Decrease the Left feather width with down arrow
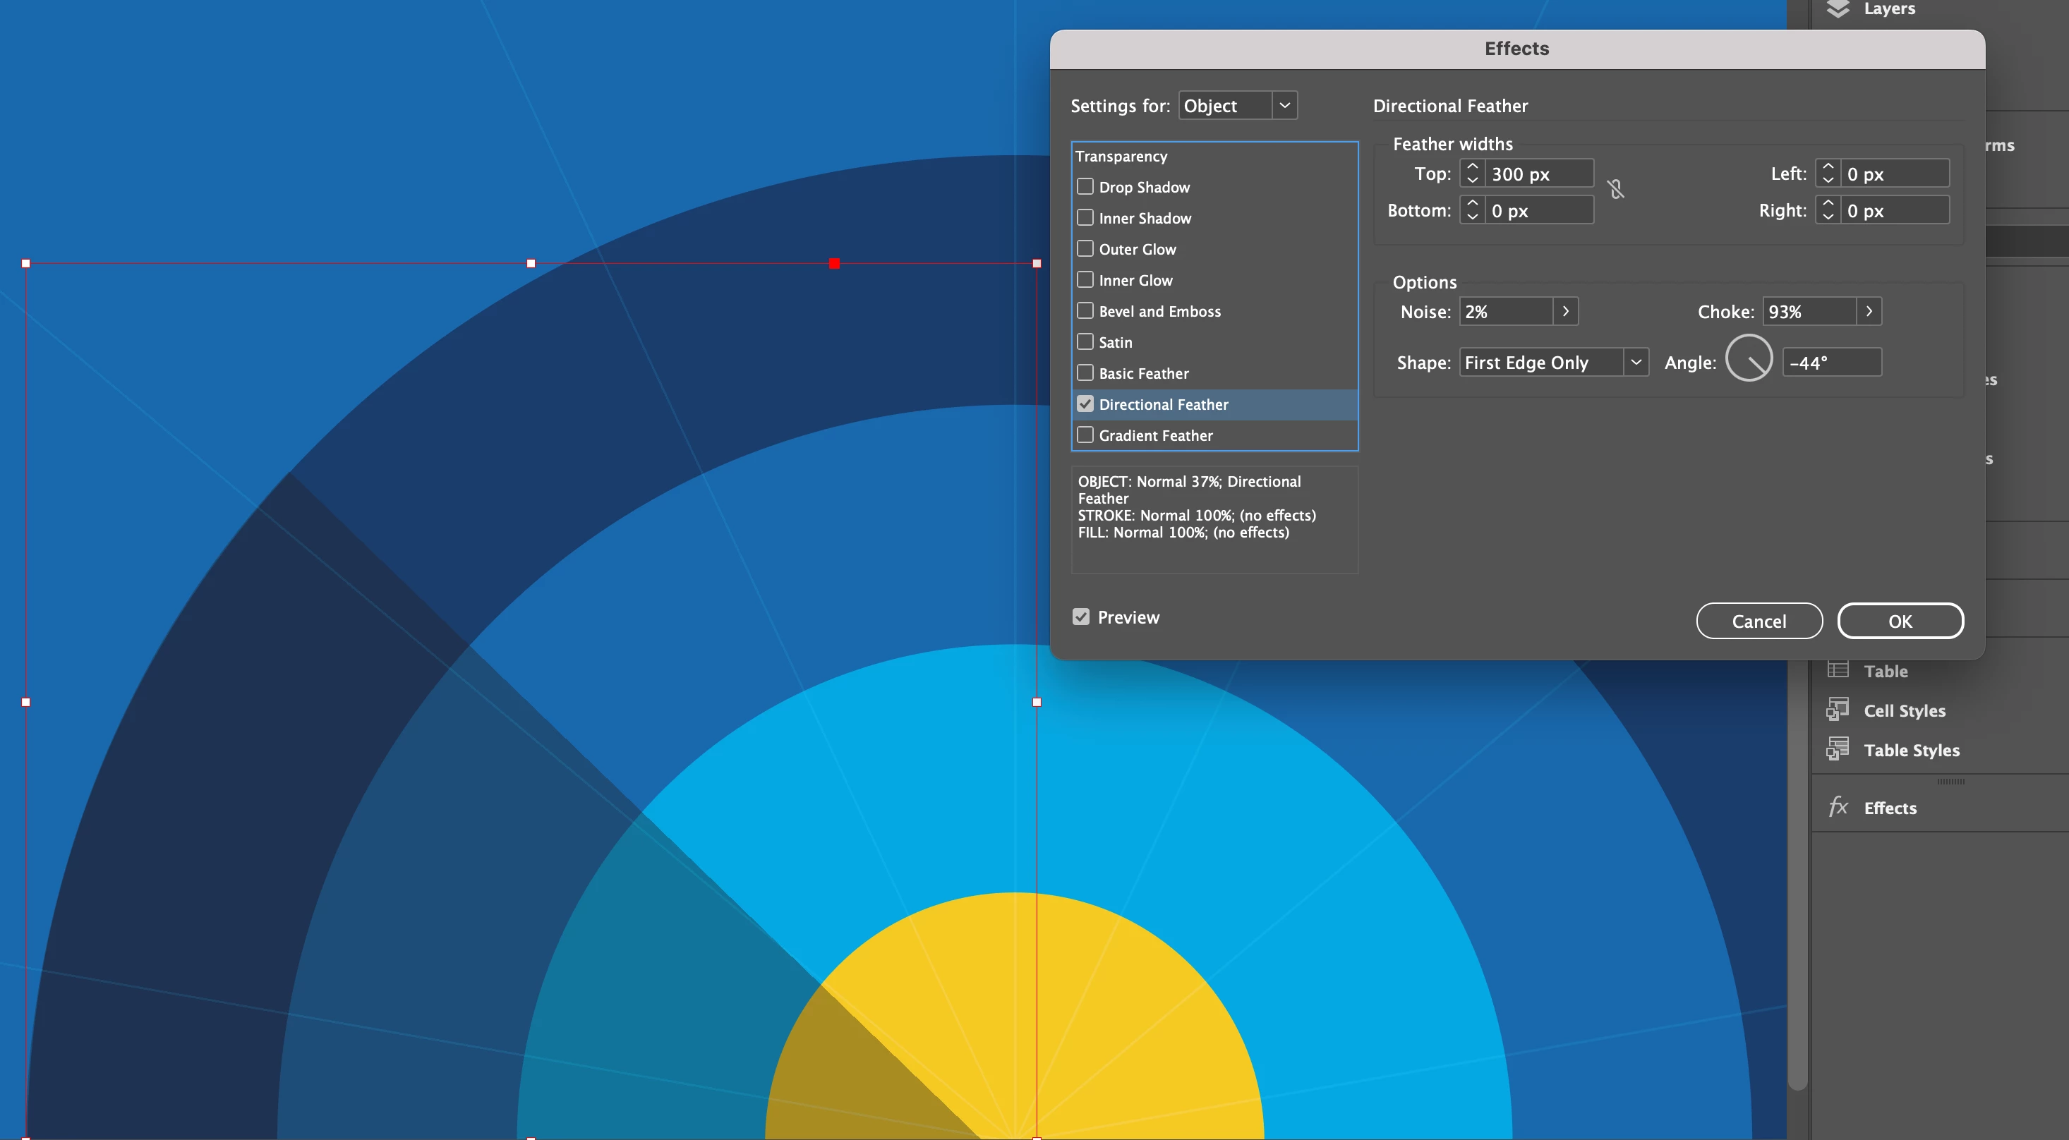This screenshot has width=2069, height=1140. 1828,180
